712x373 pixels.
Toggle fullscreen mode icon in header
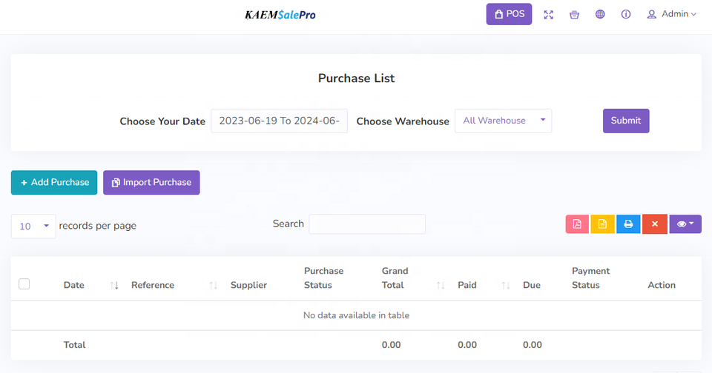(x=548, y=14)
